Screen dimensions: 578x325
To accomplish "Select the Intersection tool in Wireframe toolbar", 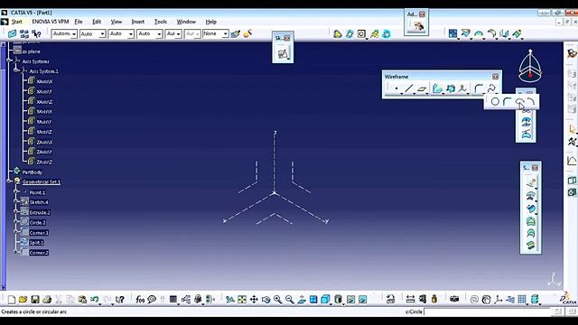I will (x=451, y=88).
